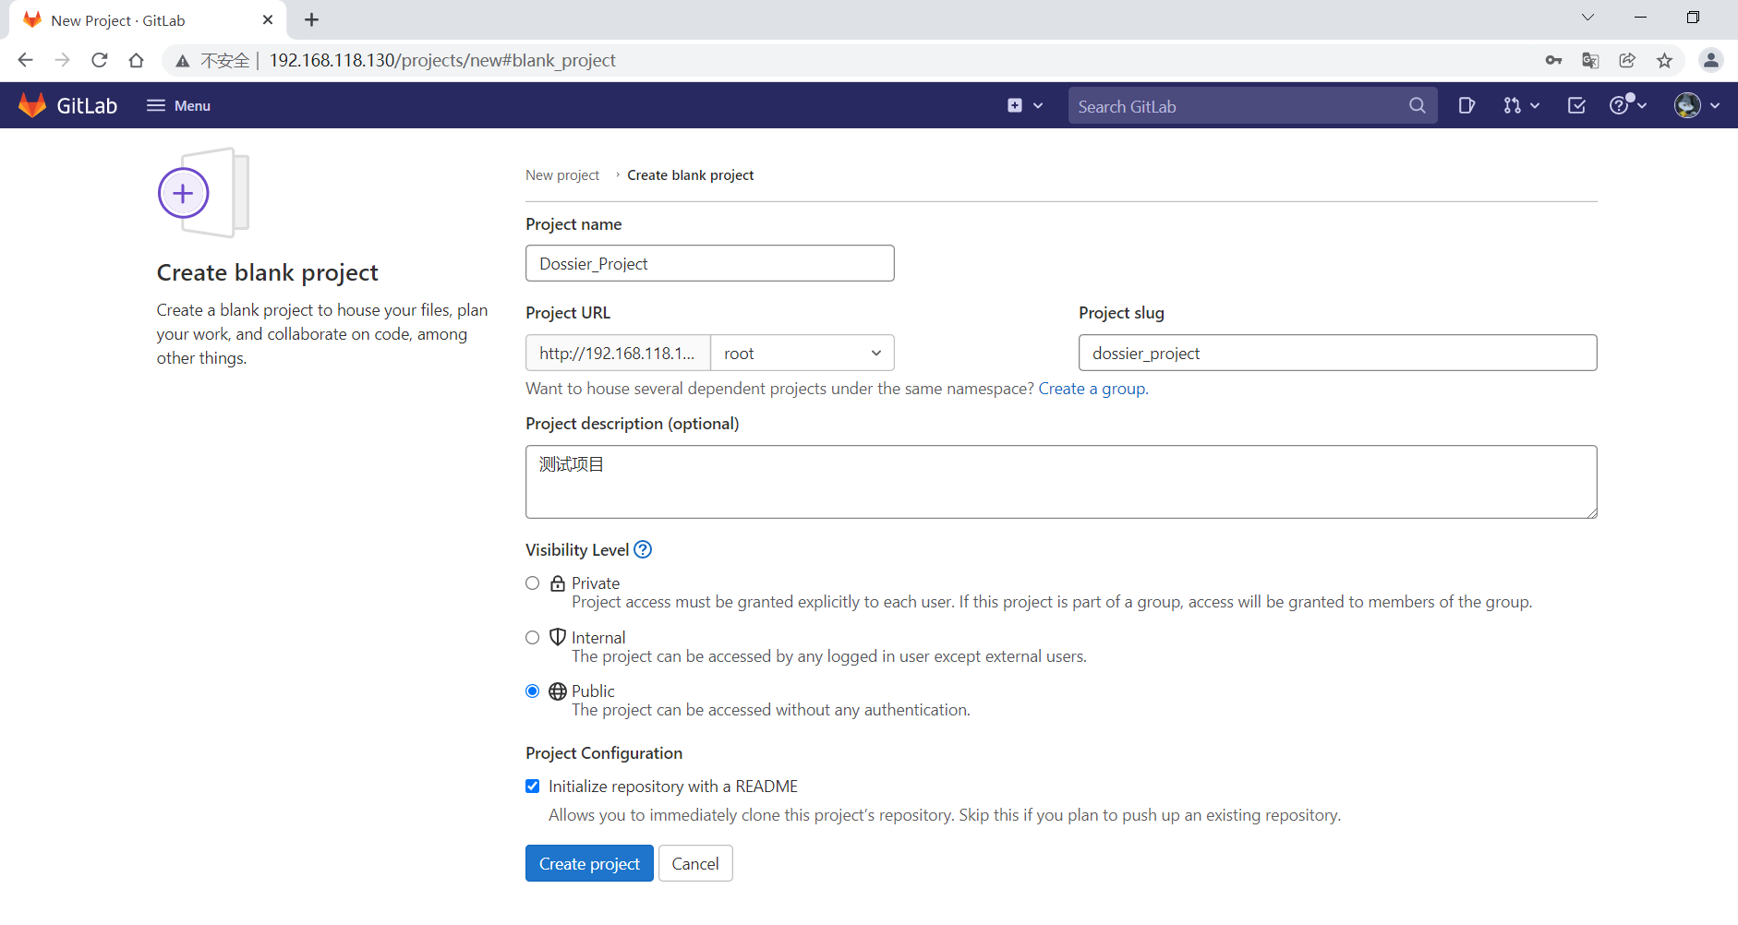Open the saved passwords key icon
The height and width of the screenshot is (925, 1738).
(1553, 60)
